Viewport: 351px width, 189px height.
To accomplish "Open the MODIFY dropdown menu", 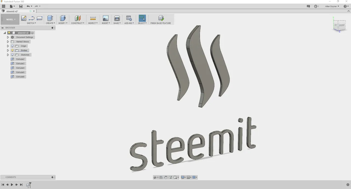I will coord(63,23).
